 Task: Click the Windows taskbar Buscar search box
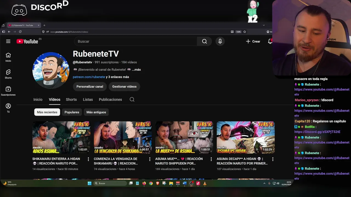[x=110, y=183]
